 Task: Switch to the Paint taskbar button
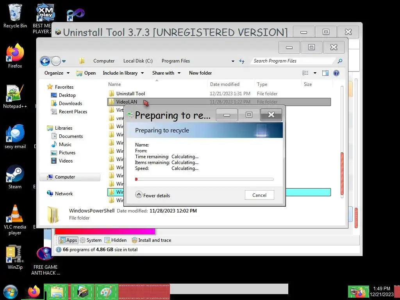[x=107, y=292]
